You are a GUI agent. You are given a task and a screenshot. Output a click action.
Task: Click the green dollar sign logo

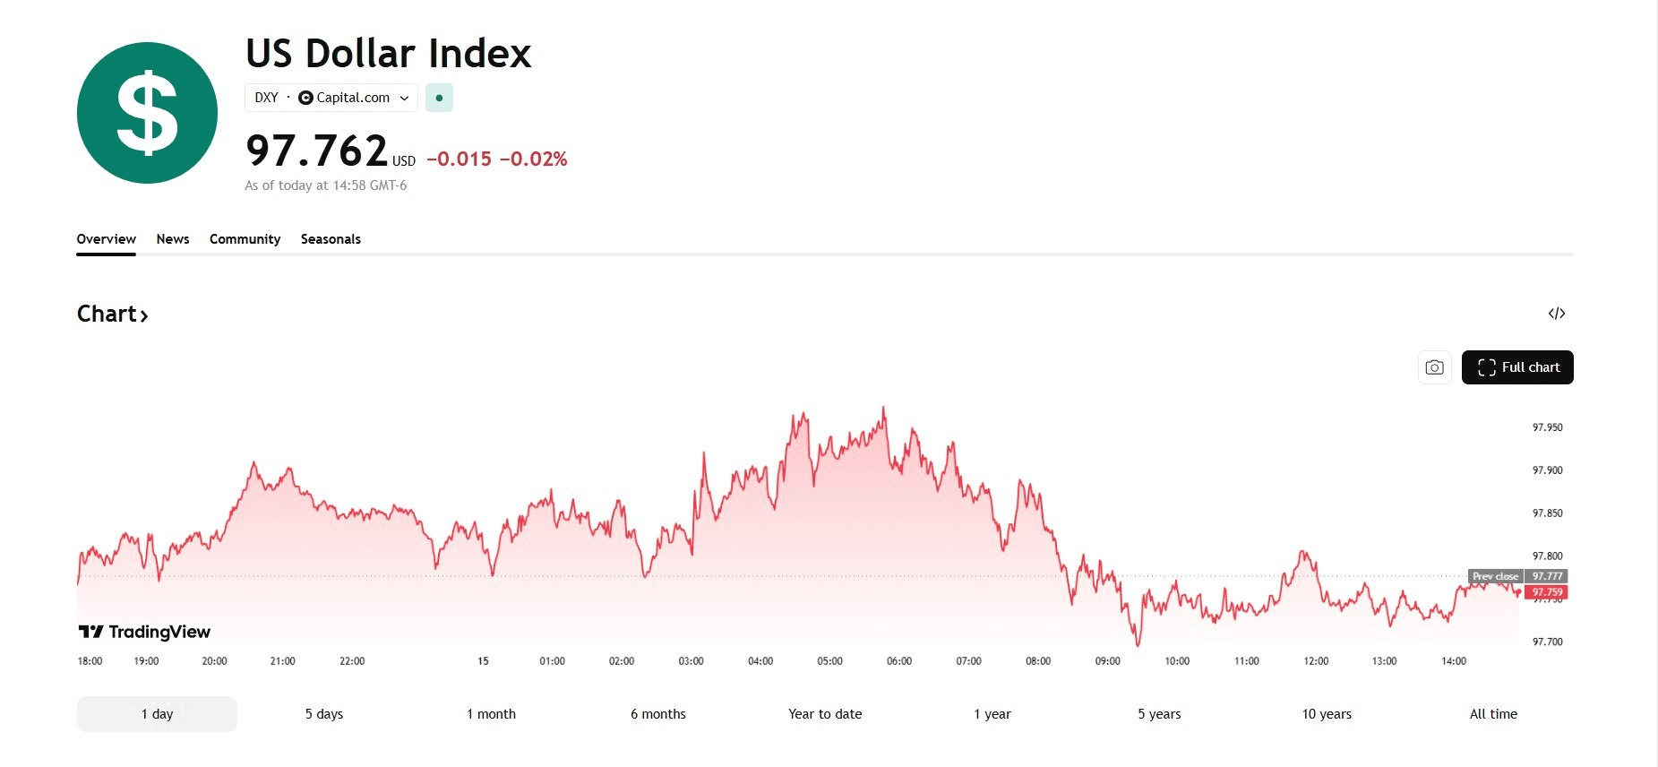point(147,113)
